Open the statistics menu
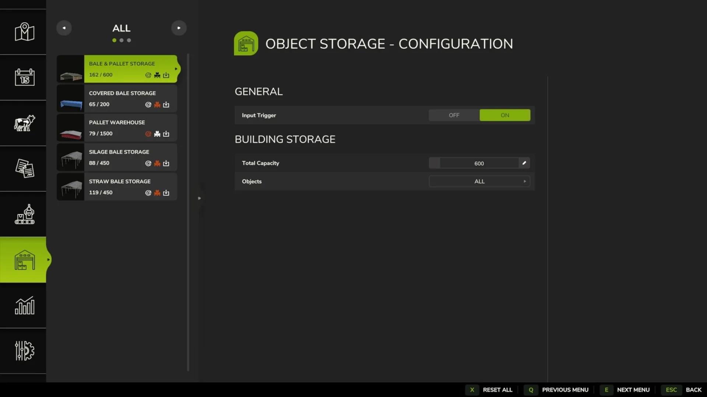This screenshot has height=397, width=707. coord(23,306)
